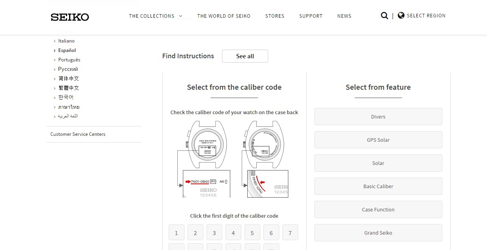The height and width of the screenshot is (250, 487).
Task: Open the News menu item
Action: (344, 16)
